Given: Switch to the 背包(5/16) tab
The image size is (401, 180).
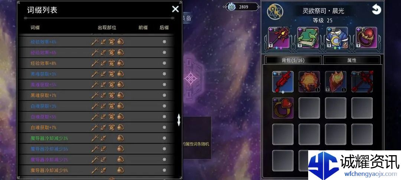Looking at the screenshot, I should pos(293,60).
